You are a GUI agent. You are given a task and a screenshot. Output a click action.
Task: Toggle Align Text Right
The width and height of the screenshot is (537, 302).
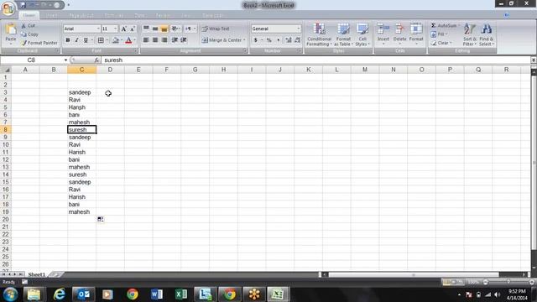point(164,40)
